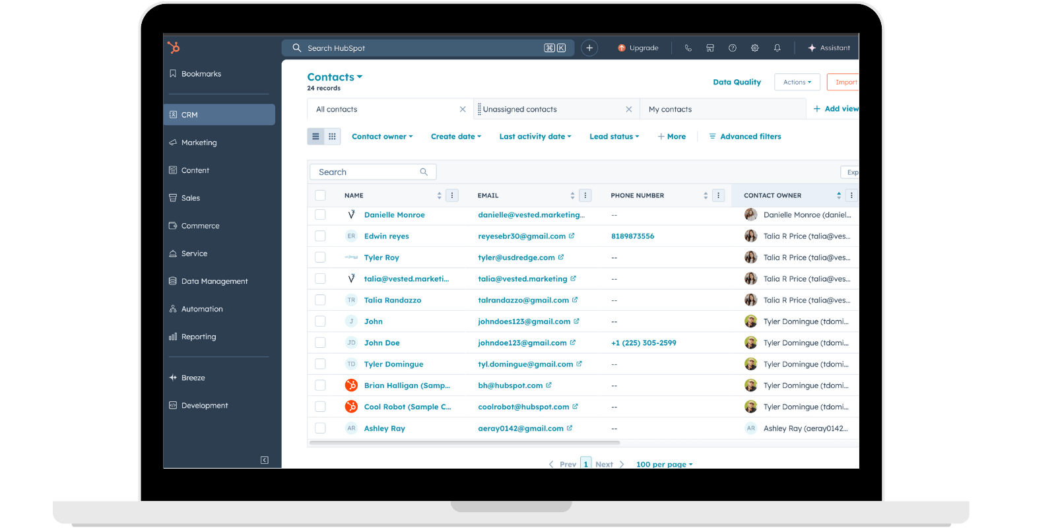Open the Contact owner filter dropdown

pyautogui.click(x=382, y=137)
